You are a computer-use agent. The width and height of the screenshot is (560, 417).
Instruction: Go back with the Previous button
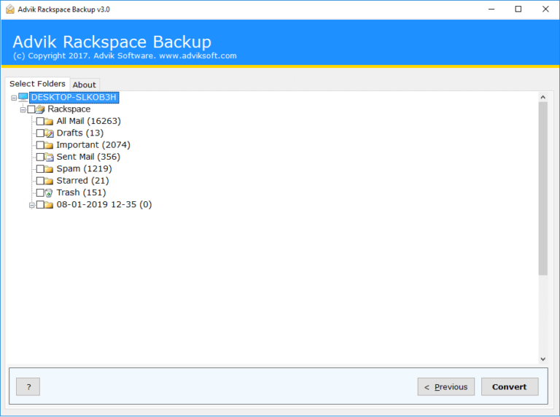click(x=446, y=386)
